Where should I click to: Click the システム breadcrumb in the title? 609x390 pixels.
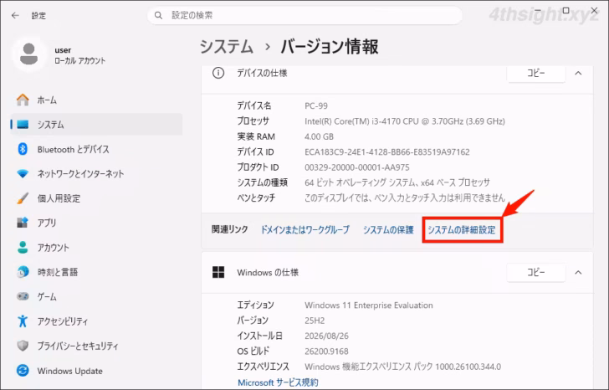point(227,47)
